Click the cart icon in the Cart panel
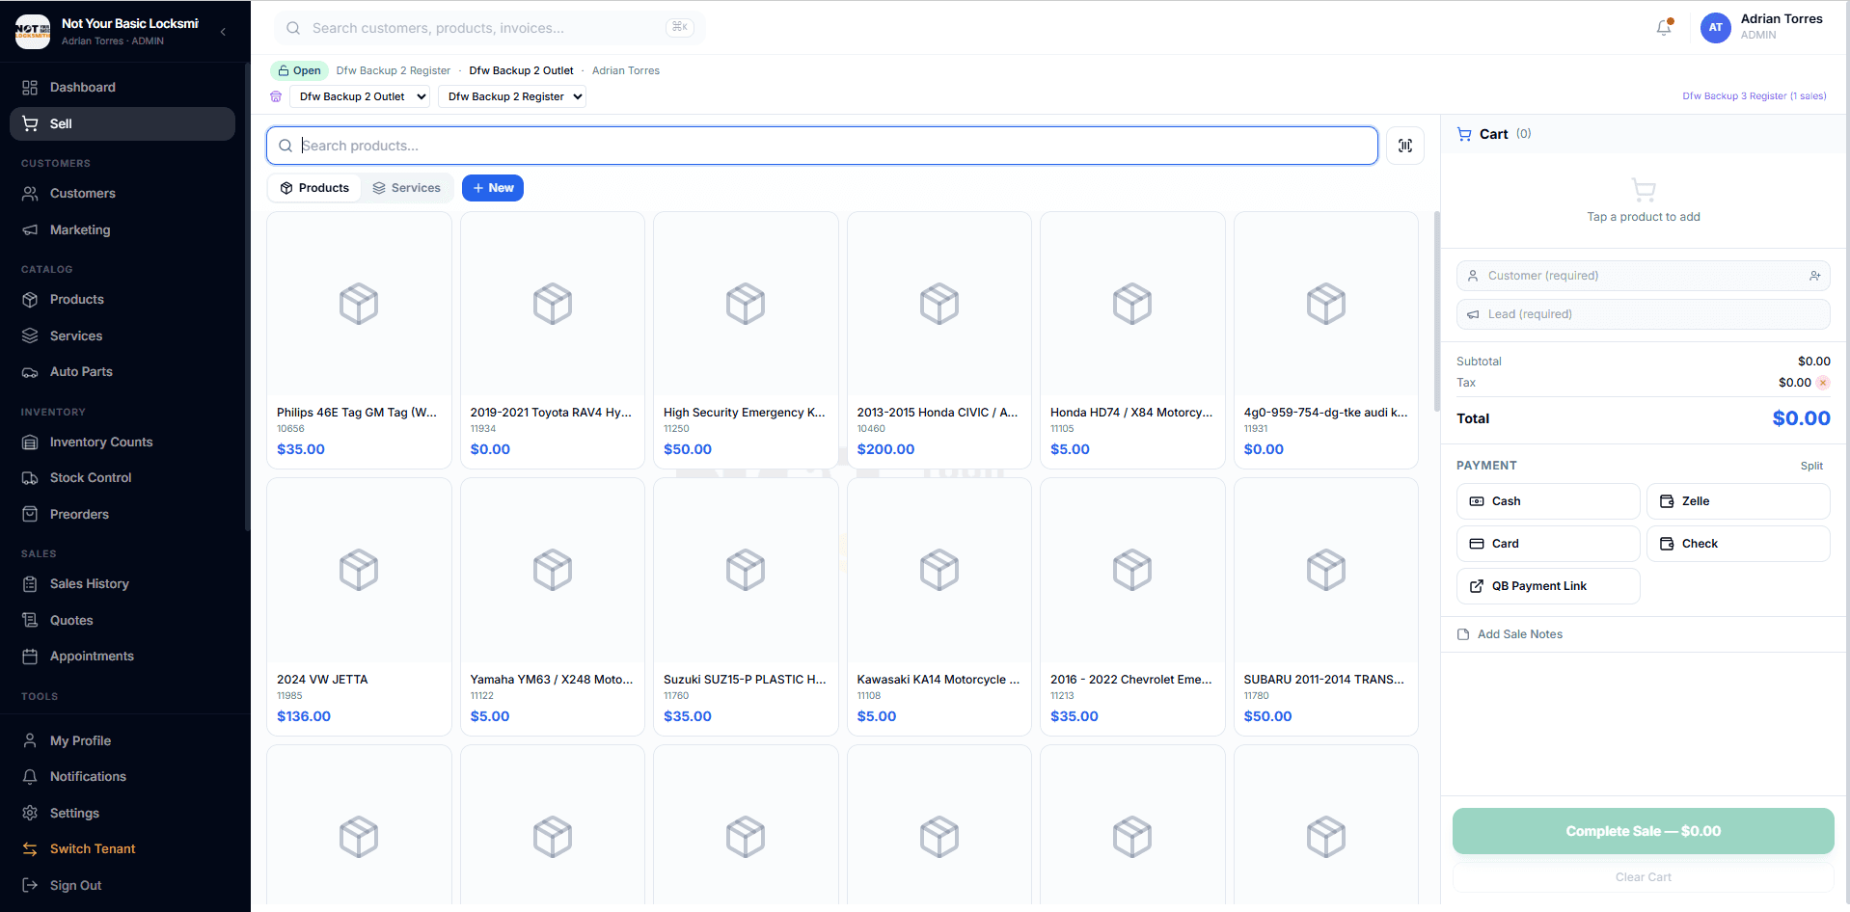This screenshot has width=1850, height=912. tap(1464, 133)
